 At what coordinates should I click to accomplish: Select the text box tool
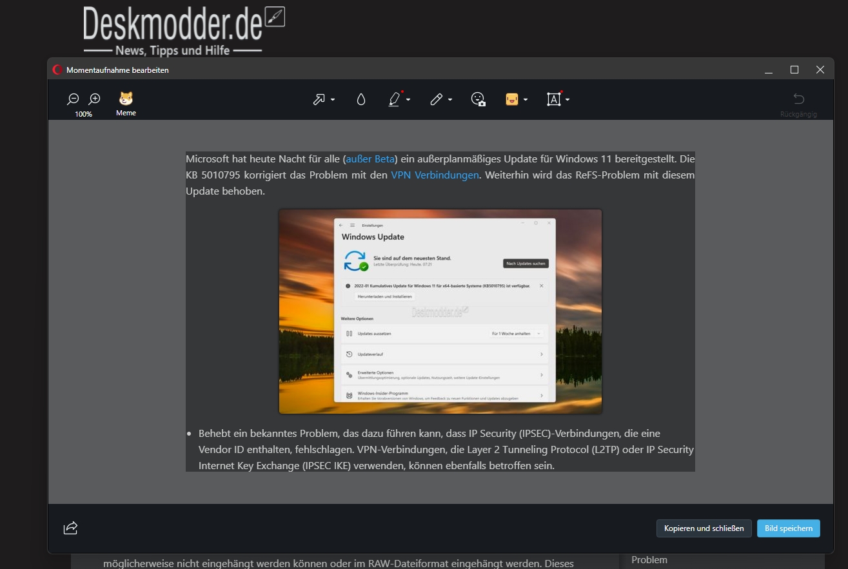(553, 99)
